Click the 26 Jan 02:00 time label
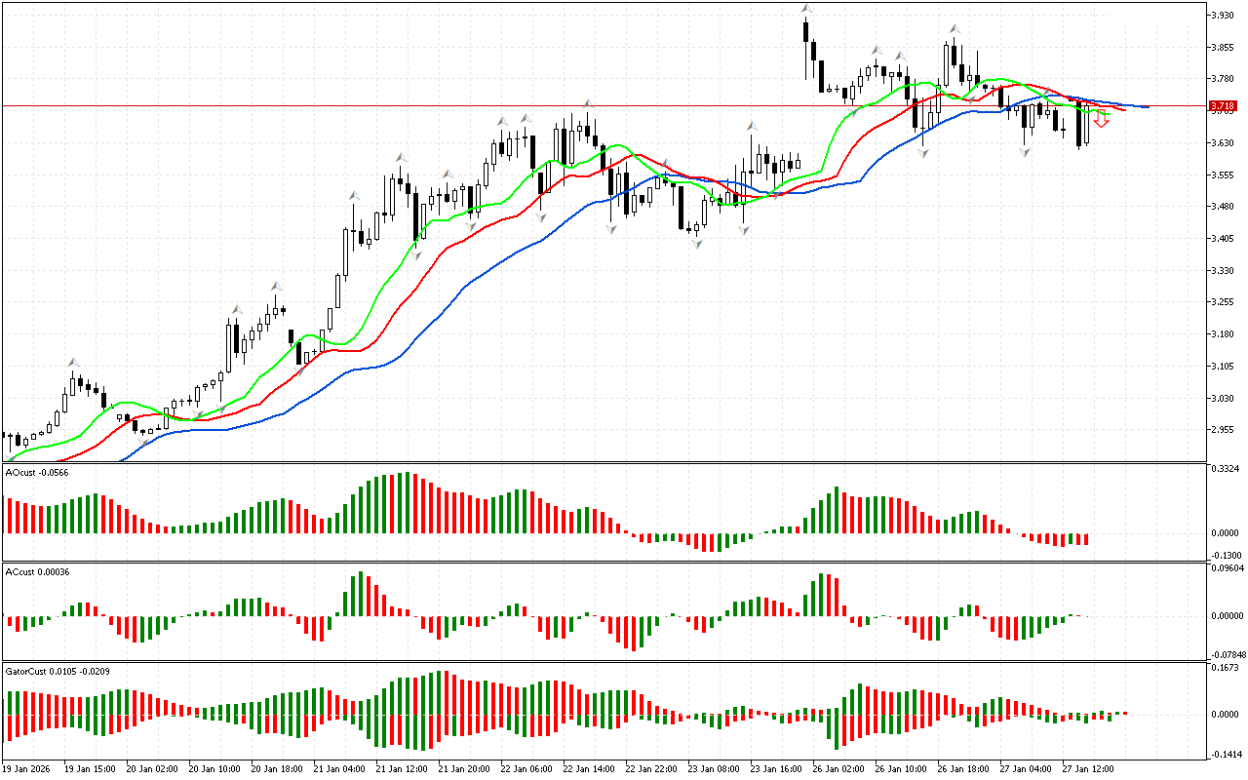The height and width of the screenshot is (780, 1248). point(838,768)
